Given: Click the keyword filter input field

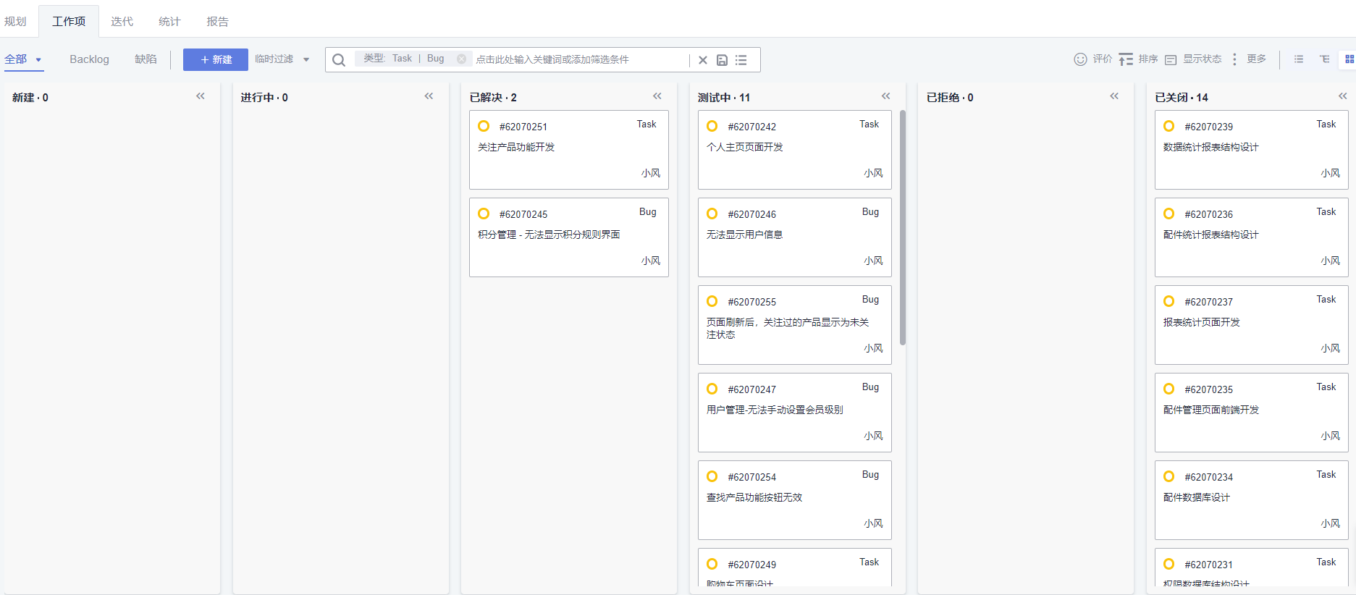Looking at the screenshot, I should pos(581,59).
